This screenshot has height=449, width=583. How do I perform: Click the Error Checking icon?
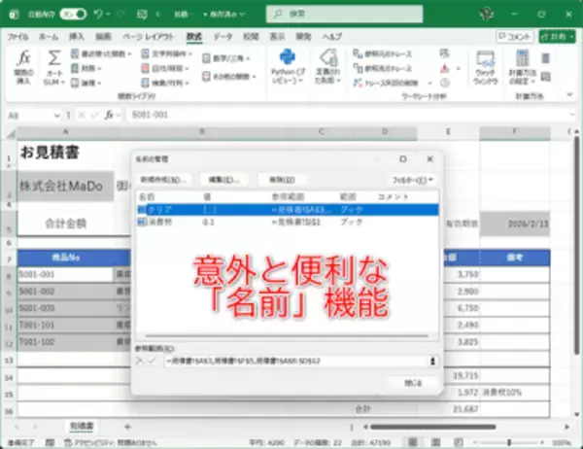(445, 68)
